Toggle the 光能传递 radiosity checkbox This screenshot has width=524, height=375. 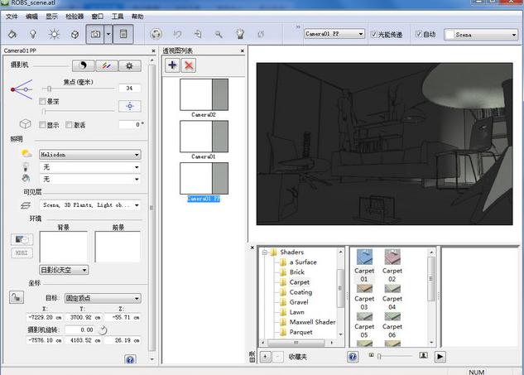click(x=374, y=34)
